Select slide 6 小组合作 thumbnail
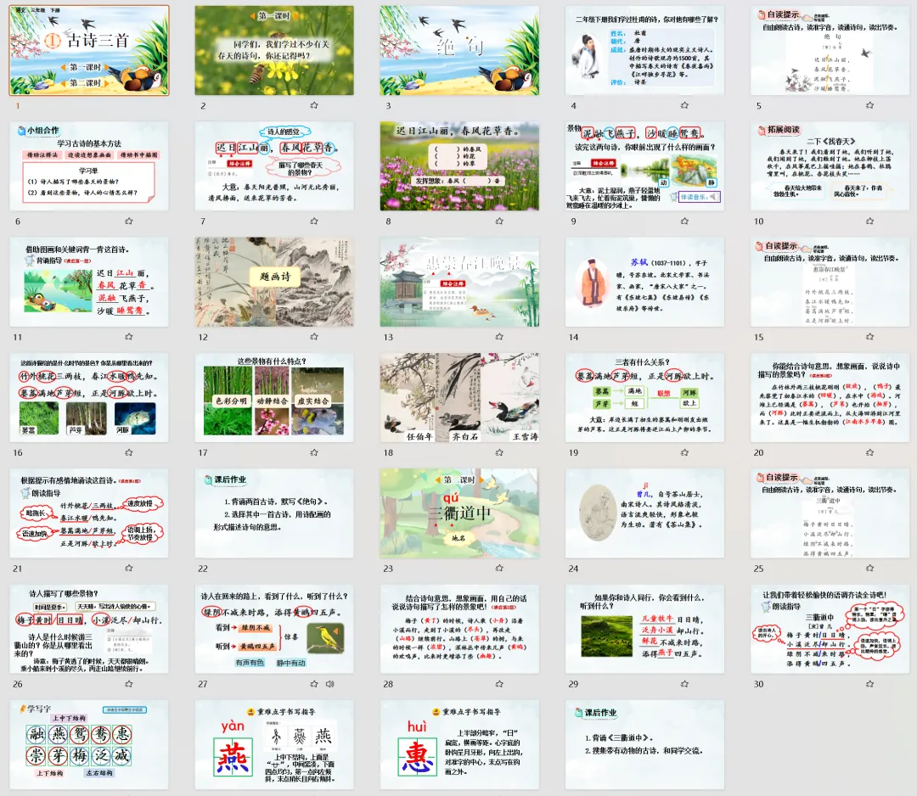This screenshot has height=796, width=917. coord(89,166)
